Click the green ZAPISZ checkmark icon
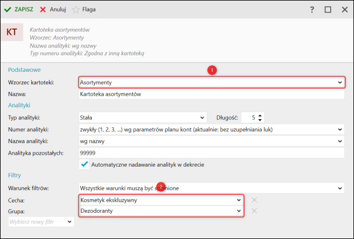 click(7, 10)
